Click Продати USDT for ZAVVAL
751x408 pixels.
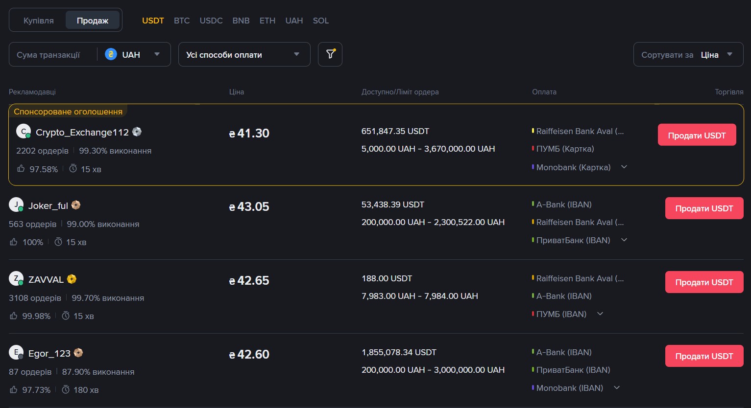click(704, 282)
